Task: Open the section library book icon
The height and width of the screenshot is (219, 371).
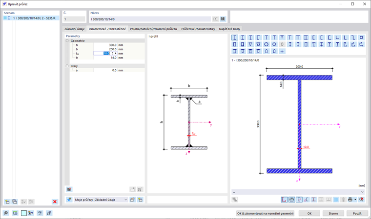Action: pyautogui.click(x=223, y=19)
